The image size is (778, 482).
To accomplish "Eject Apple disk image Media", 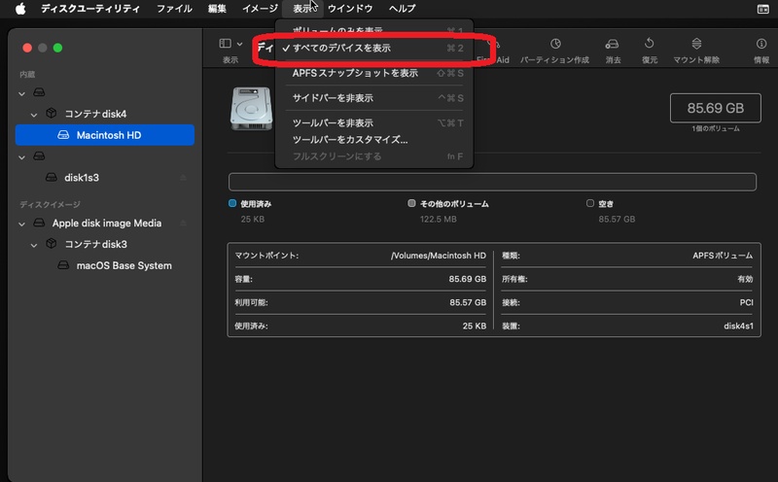I will [x=183, y=224].
